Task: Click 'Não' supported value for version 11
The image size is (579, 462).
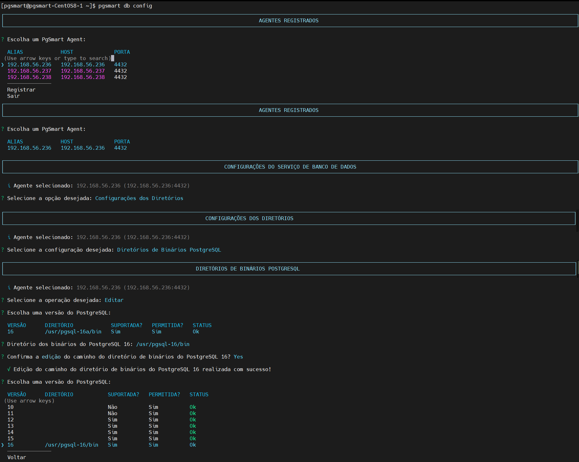Action: (x=113, y=413)
